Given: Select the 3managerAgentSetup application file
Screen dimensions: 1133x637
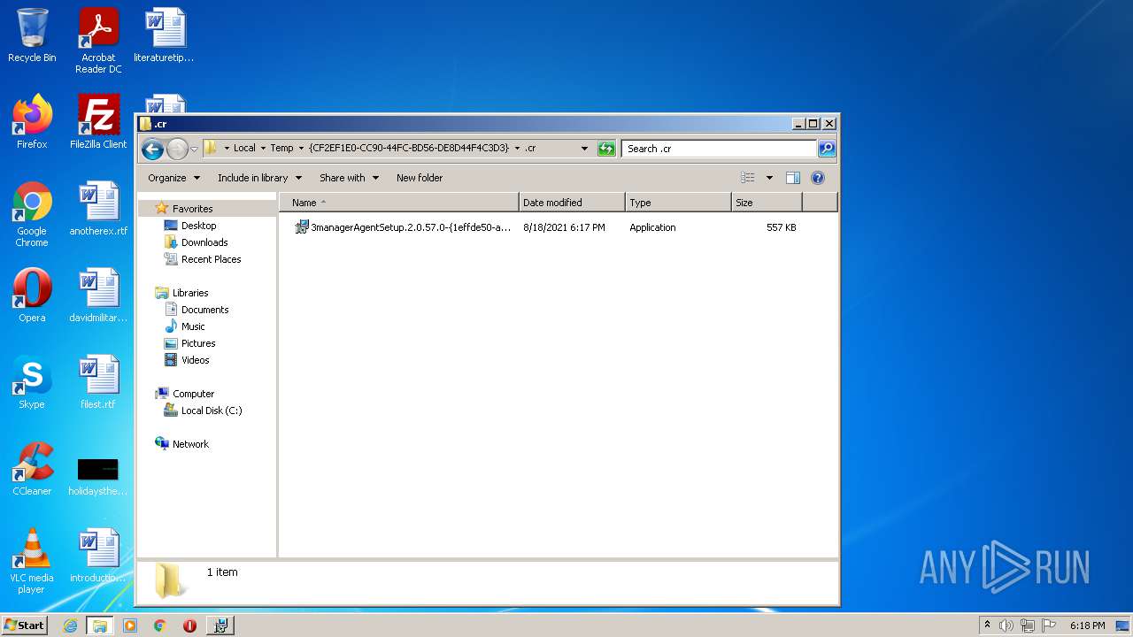Looking at the screenshot, I should (x=403, y=227).
